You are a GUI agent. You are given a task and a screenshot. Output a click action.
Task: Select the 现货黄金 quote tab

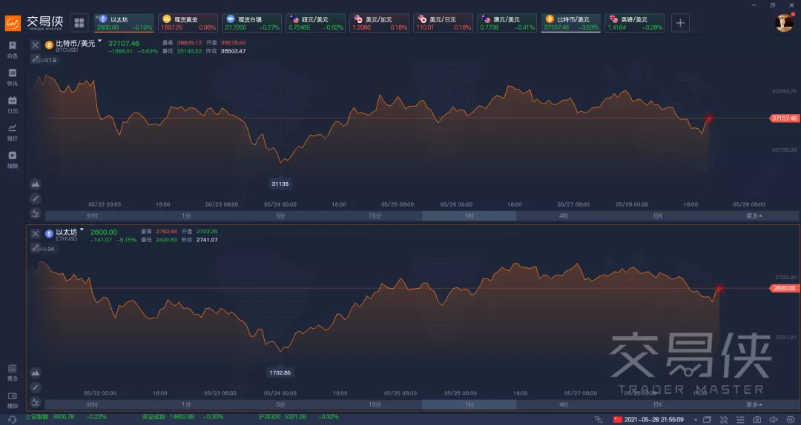[x=188, y=23]
